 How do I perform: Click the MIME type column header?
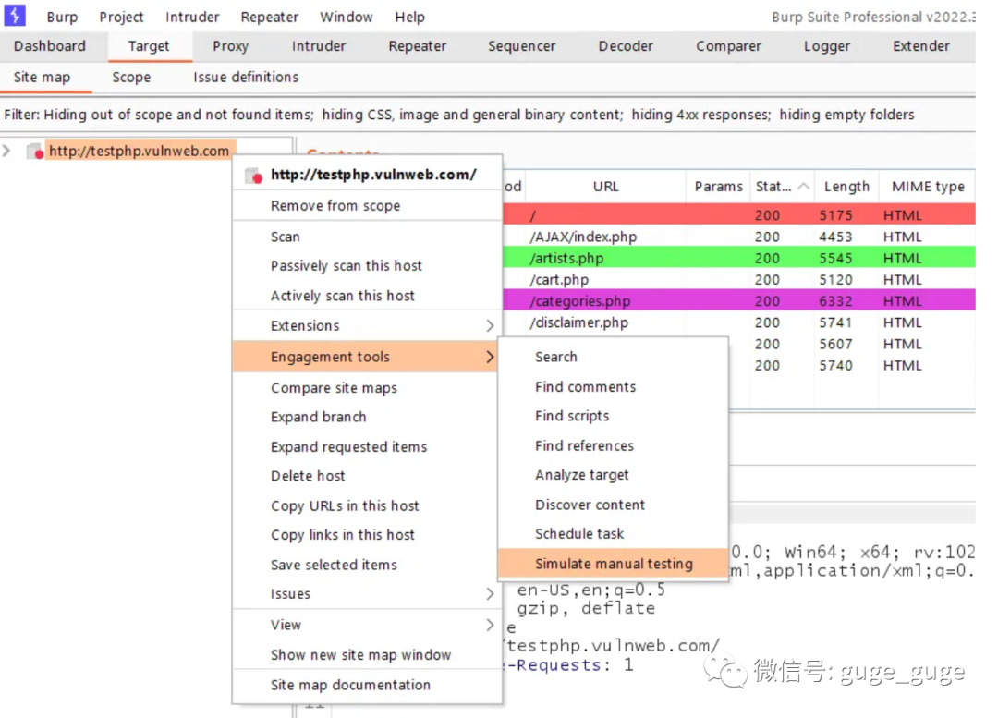click(928, 187)
